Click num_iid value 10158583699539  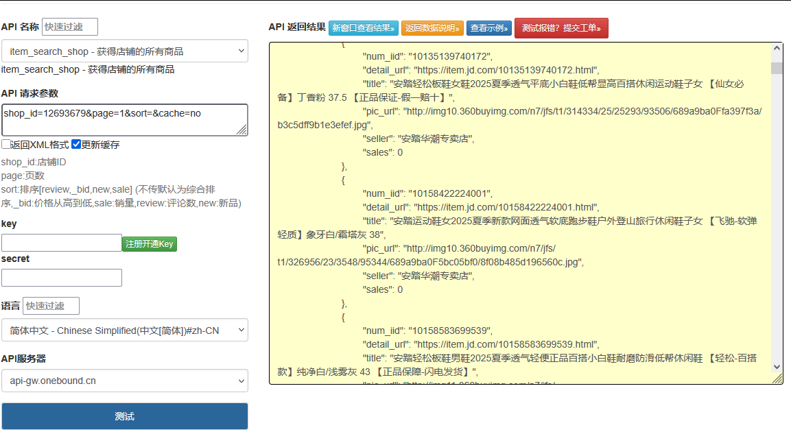tap(451, 331)
